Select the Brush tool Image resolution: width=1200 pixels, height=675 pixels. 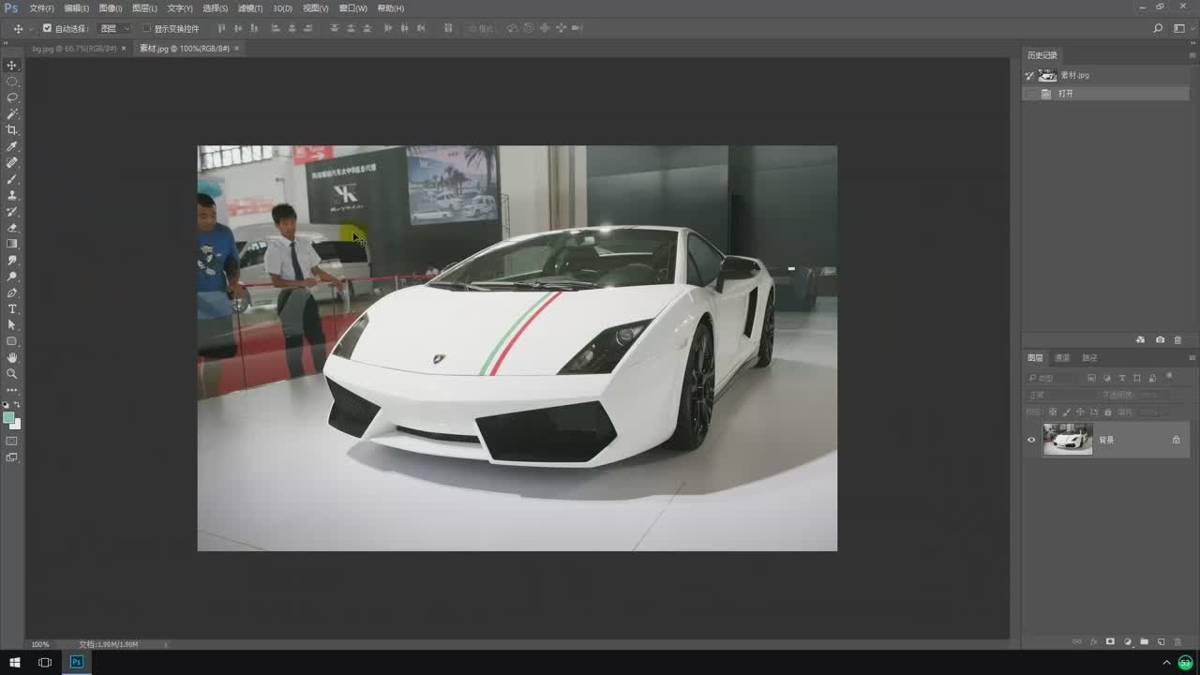[12, 179]
